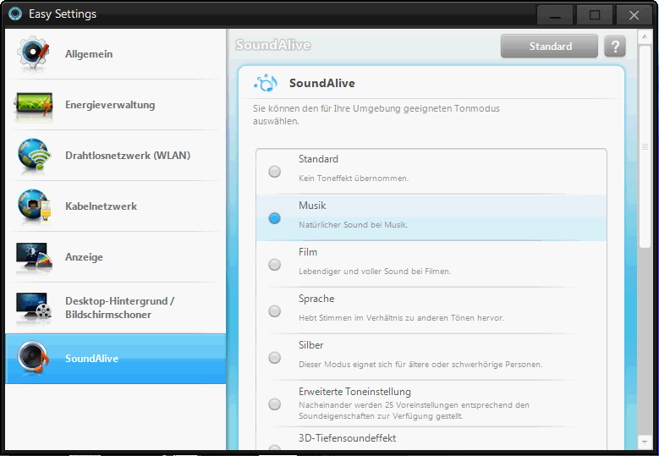This screenshot has width=659, height=456.
Task: Click the scrollbar down arrow
Action: (645, 442)
